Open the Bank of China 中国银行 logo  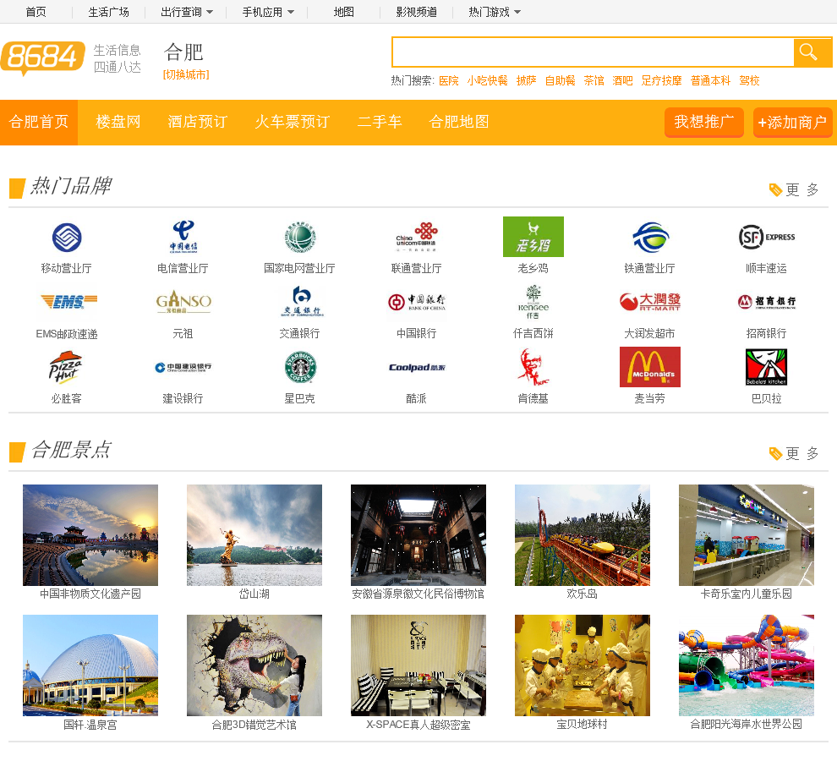416,302
